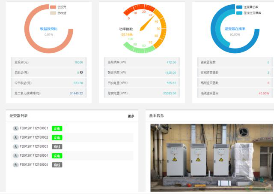This screenshot has width=274, height=194.
Task: Toggle 逆变器总数 legend entry
Action: (x=247, y=7)
